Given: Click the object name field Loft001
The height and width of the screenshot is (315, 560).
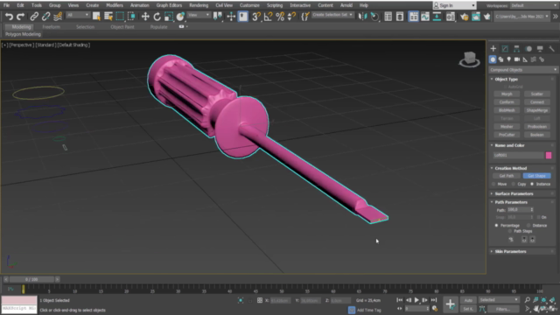Looking at the screenshot, I should 518,156.
